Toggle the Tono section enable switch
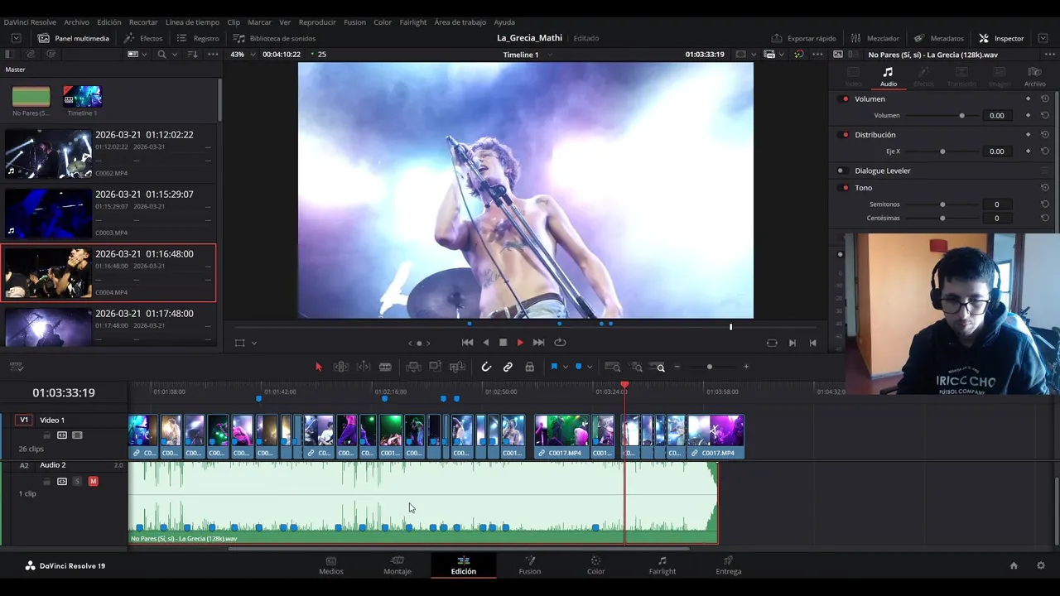The width and height of the screenshot is (1060, 596). pos(845,188)
